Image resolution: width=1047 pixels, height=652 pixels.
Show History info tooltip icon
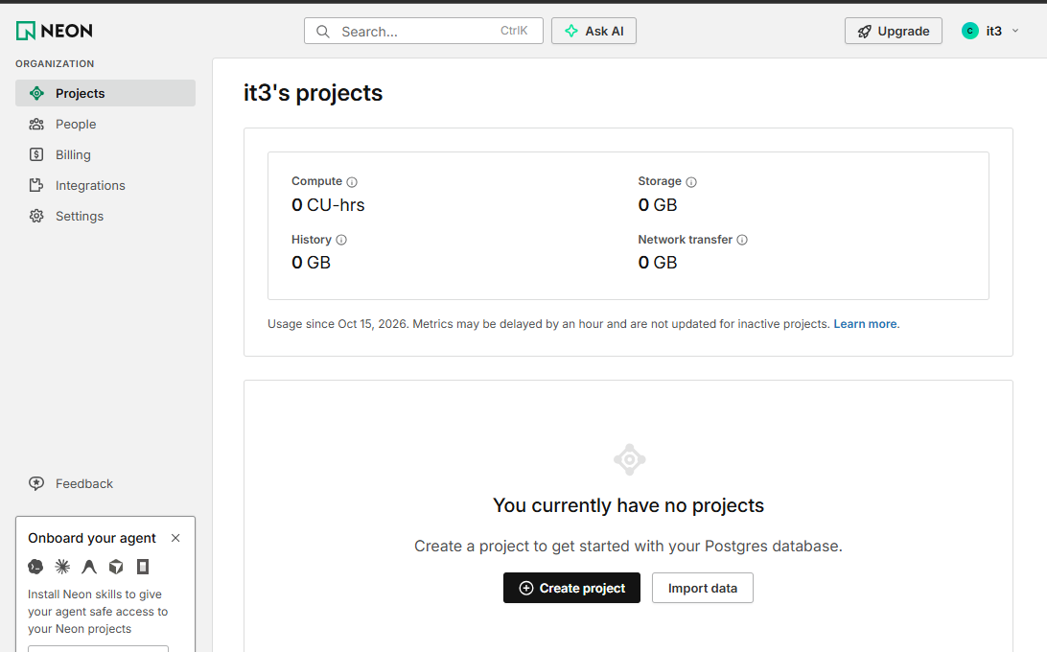pyautogui.click(x=341, y=240)
